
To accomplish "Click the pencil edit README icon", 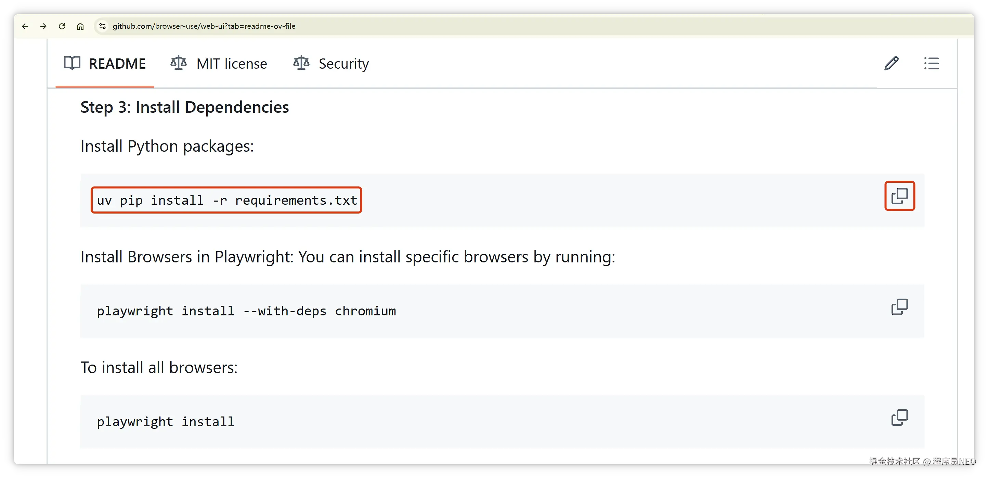I will click(891, 63).
